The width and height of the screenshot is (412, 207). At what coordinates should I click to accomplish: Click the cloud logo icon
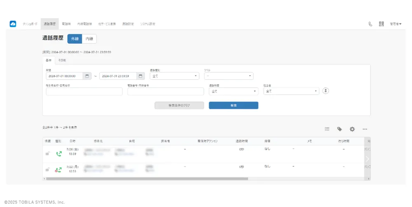click(x=13, y=24)
